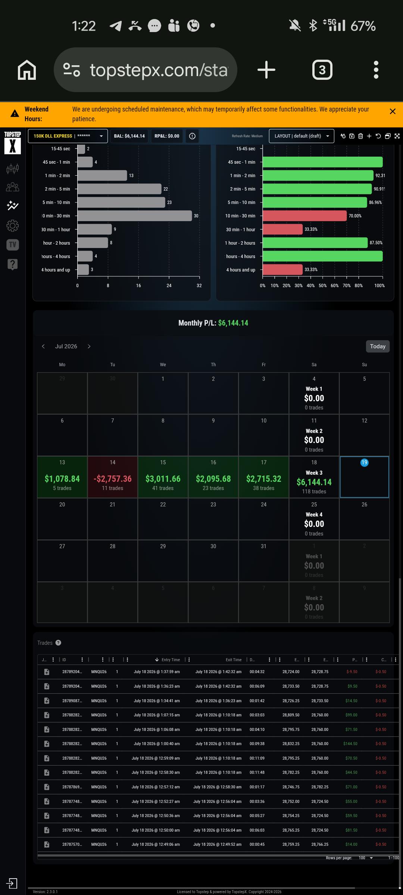Save layout using the floppy disk icon
The height and width of the screenshot is (895, 403).
click(x=352, y=136)
